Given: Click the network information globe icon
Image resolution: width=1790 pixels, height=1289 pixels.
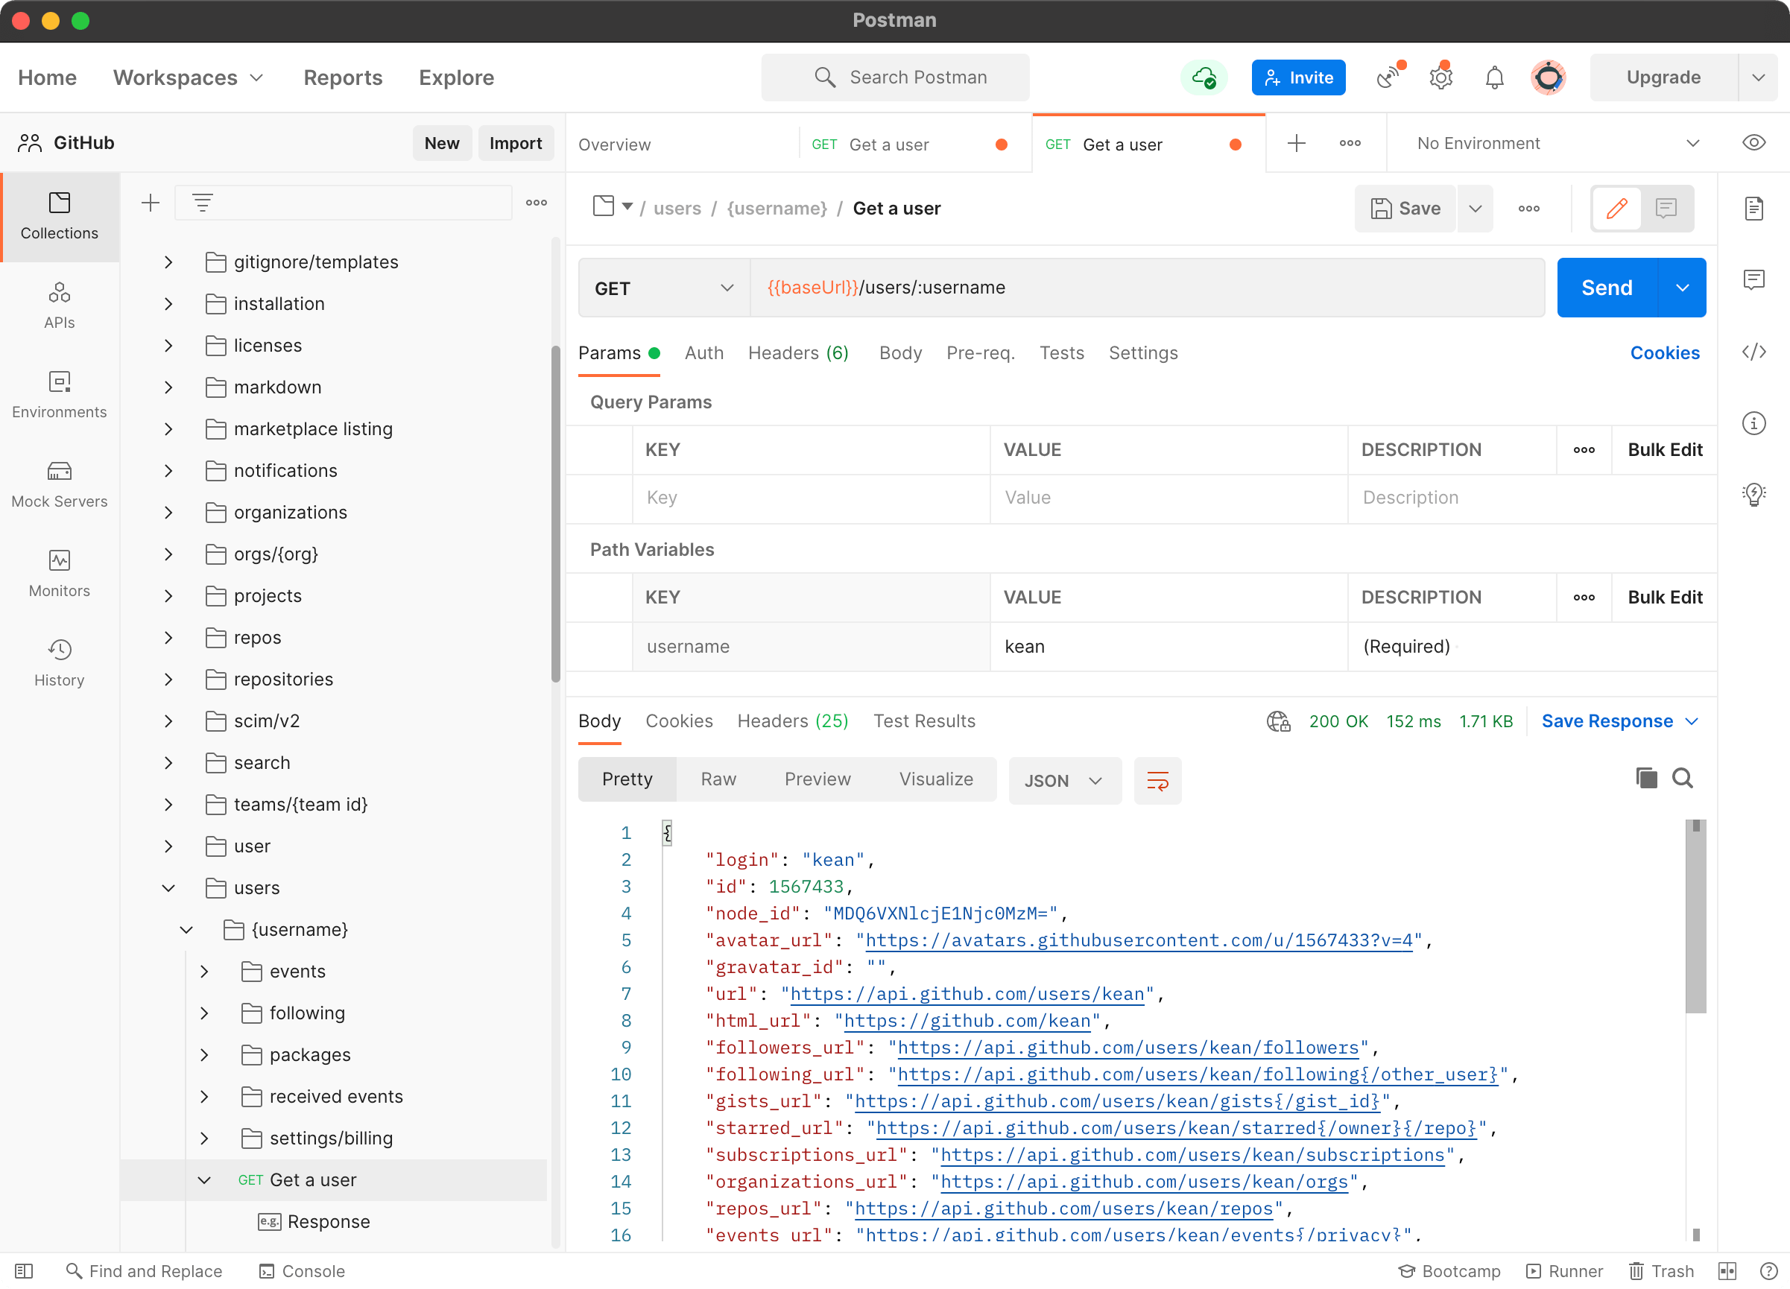Looking at the screenshot, I should (x=1278, y=721).
